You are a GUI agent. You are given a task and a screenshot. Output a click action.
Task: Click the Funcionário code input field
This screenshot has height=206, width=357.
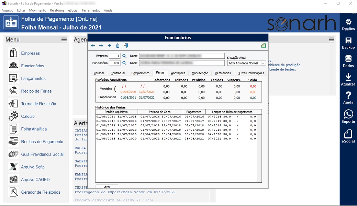click(x=114, y=63)
